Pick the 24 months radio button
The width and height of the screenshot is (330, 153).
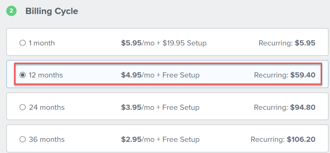point(22,108)
